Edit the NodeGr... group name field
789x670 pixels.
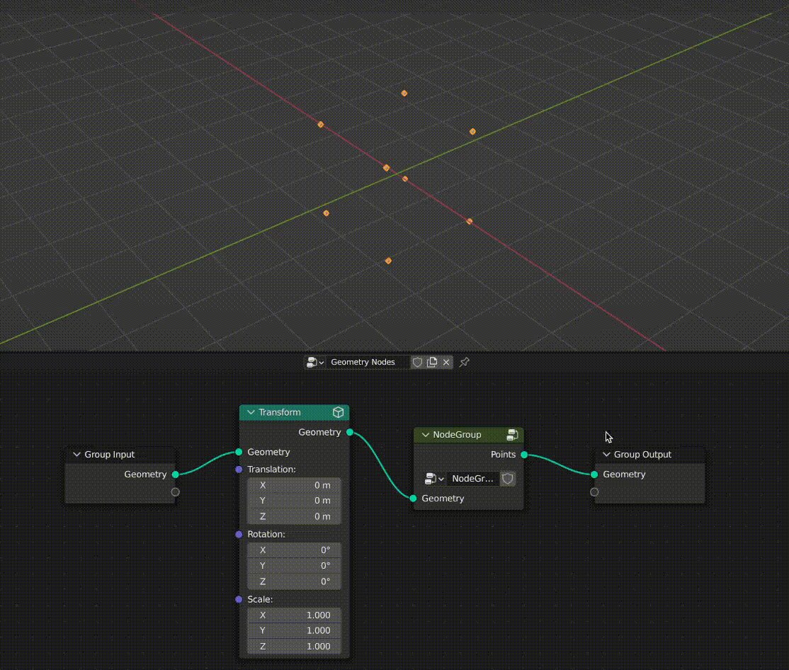473,479
